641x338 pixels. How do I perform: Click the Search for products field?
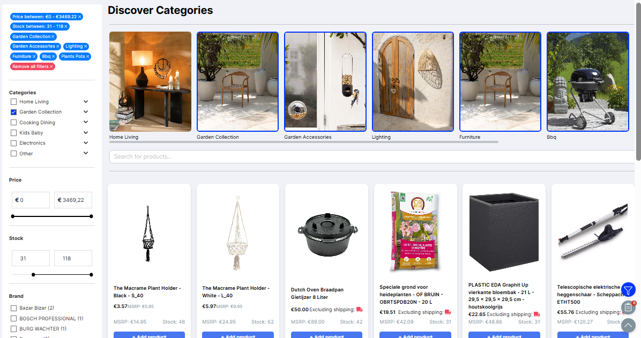(372, 156)
